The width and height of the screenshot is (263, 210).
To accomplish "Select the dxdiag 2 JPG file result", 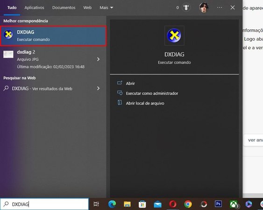I will click(53, 59).
